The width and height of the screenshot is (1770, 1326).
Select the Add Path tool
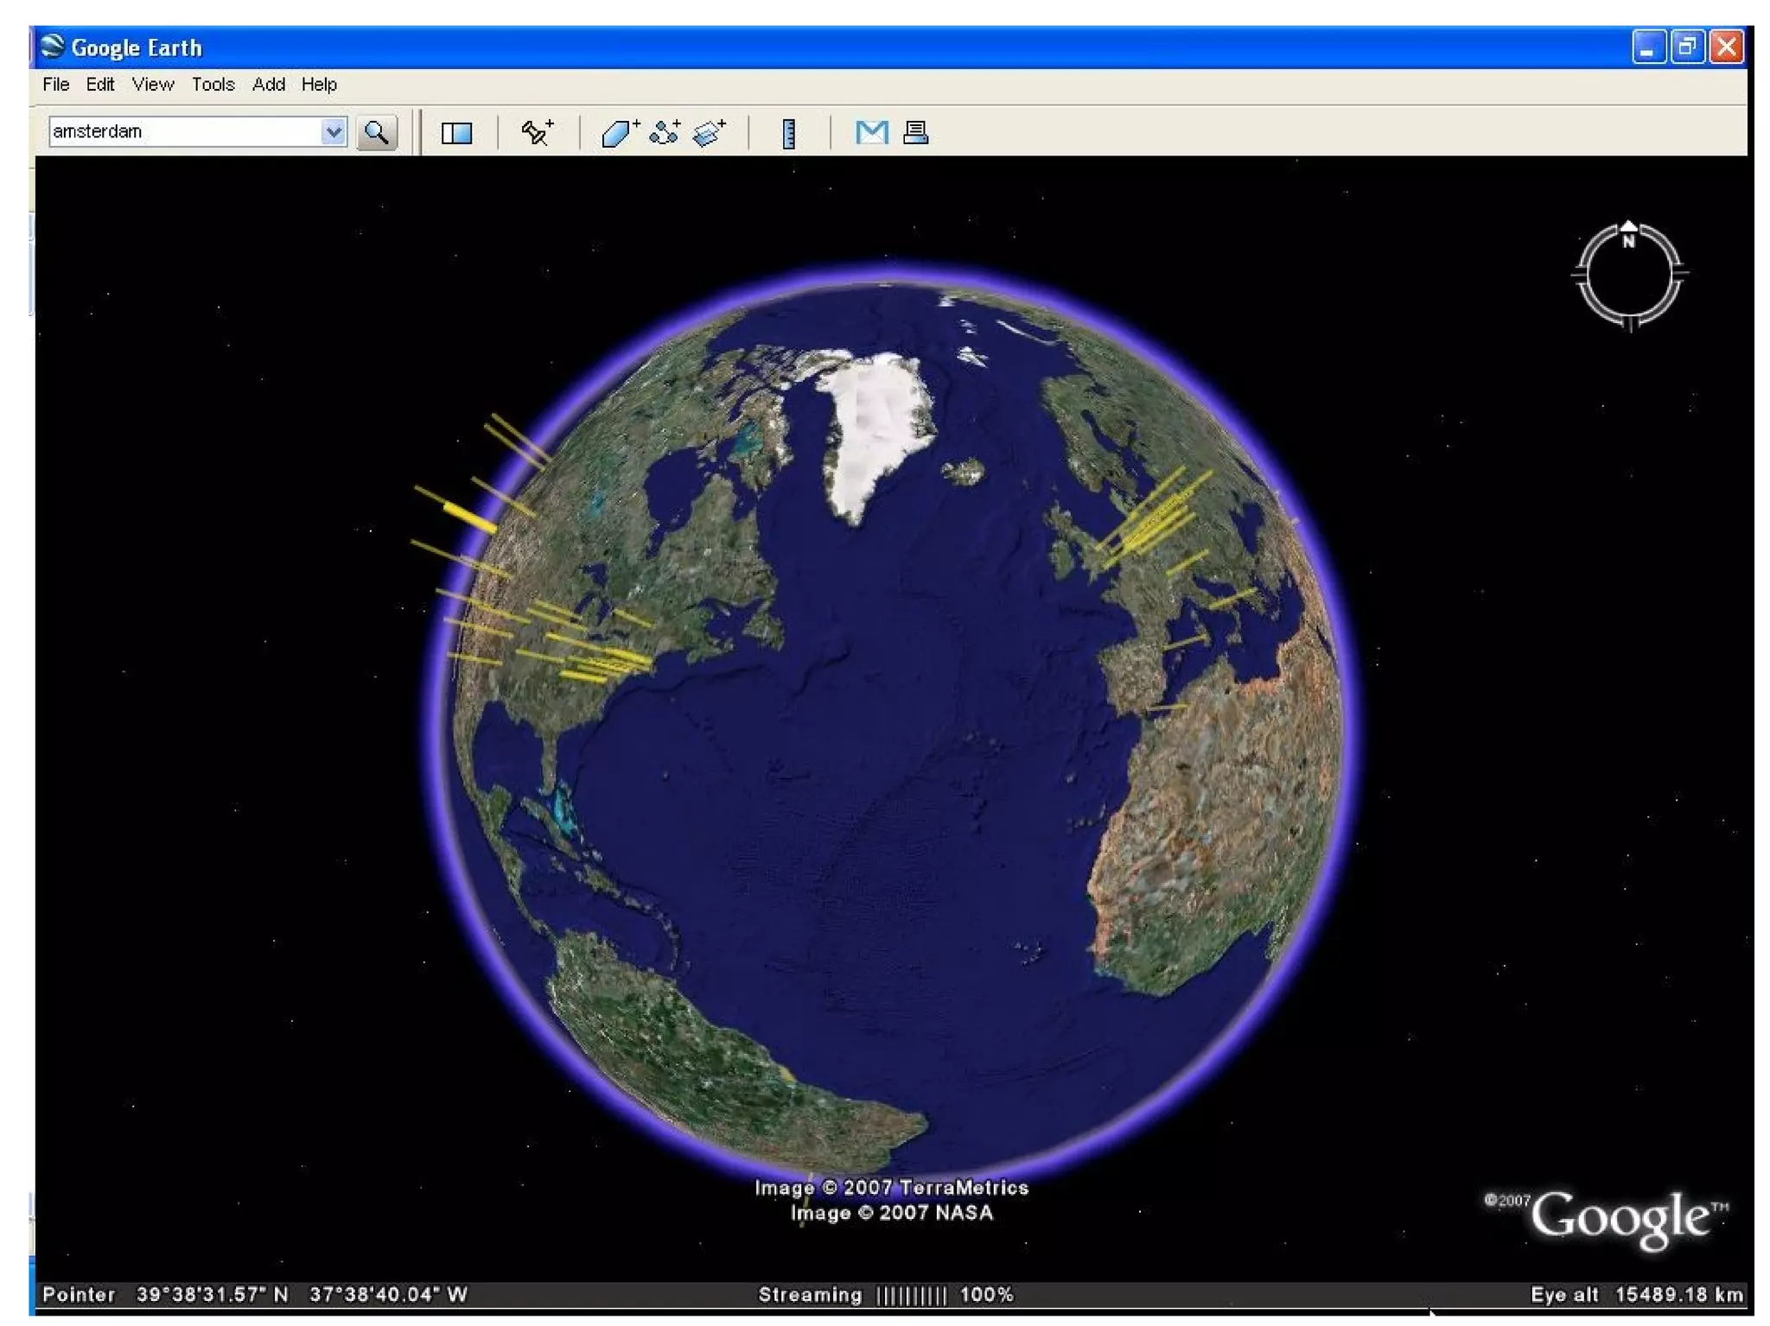pyautogui.click(x=665, y=132)
